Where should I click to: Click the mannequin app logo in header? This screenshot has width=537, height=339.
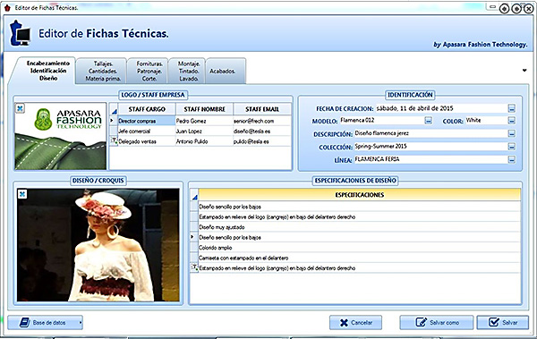pyautogui.click(x=20, y=33)
